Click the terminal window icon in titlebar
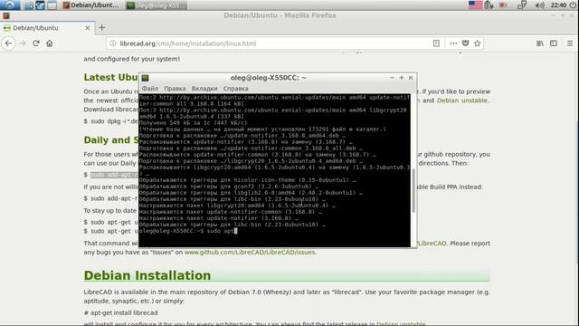The height and width of the screenshot is (326, 579). 145,78
